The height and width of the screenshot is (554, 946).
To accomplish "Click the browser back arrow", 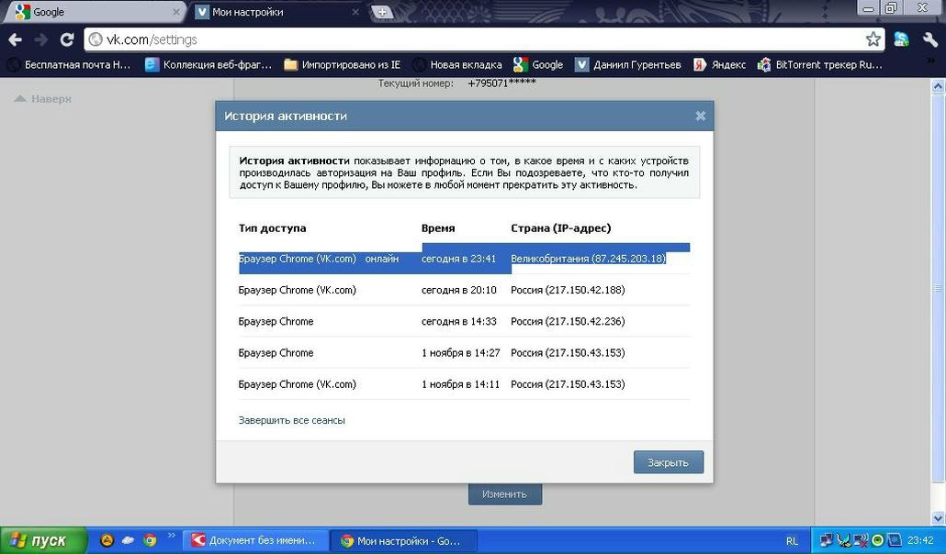I will coord(16,40).
